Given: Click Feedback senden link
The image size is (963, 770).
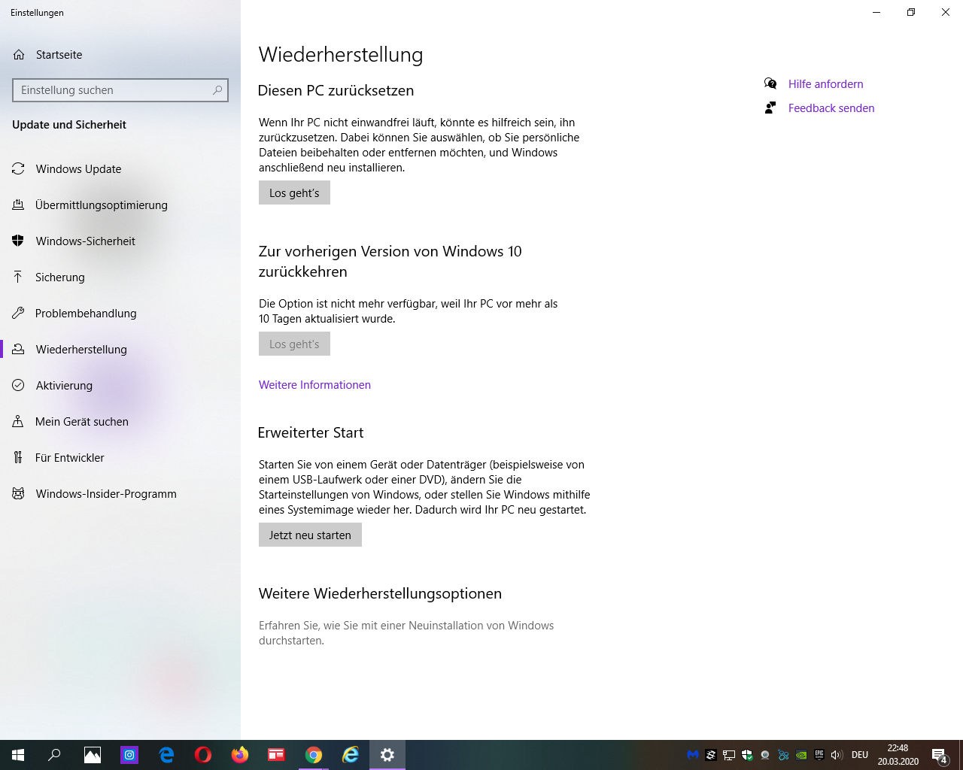Looking at the screenshot, I should click(x=831, y=108).
